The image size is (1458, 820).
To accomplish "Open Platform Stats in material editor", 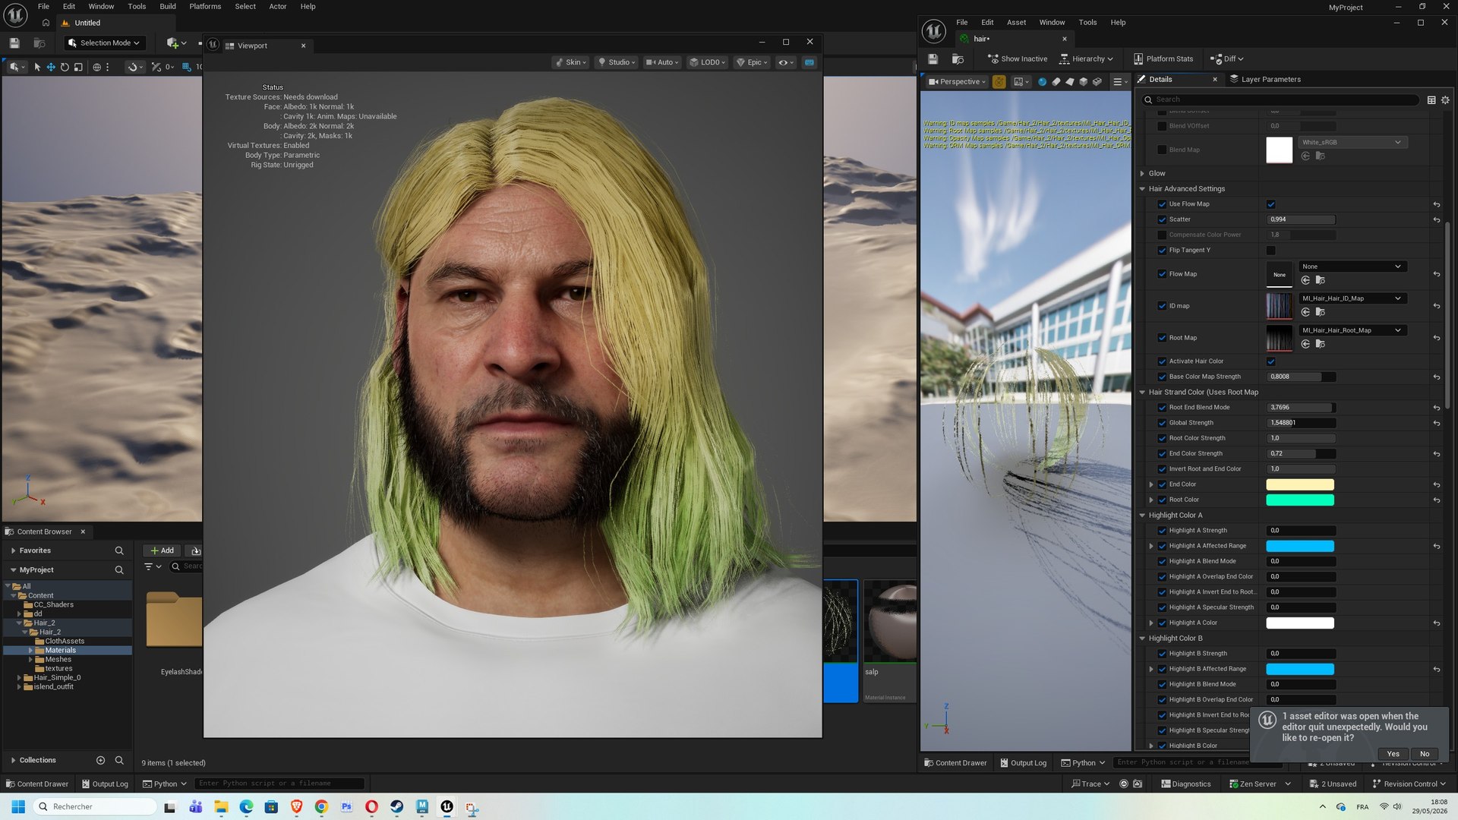I will tap(1163, 58).
